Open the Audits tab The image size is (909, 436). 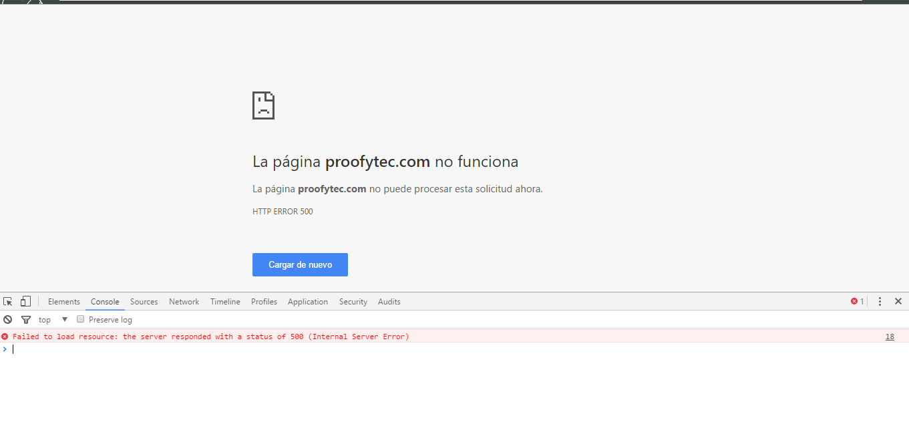tap(389, 302)
